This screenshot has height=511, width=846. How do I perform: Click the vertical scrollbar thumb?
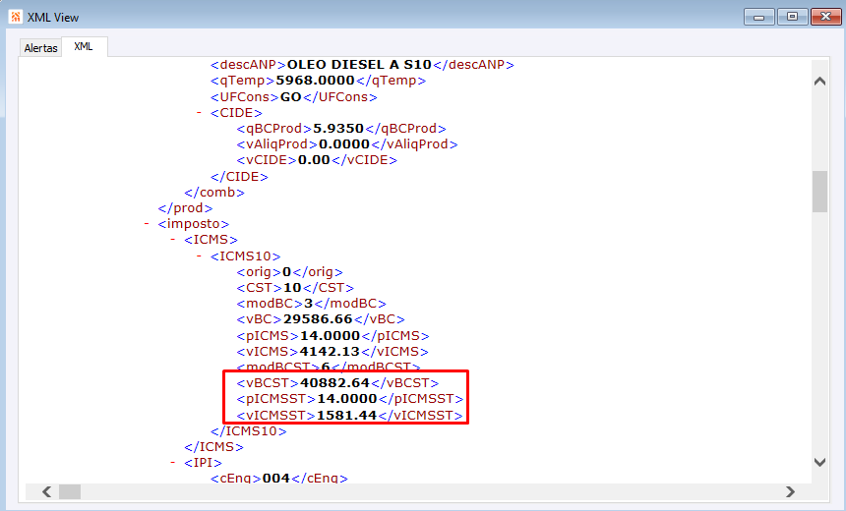[819, 192]
